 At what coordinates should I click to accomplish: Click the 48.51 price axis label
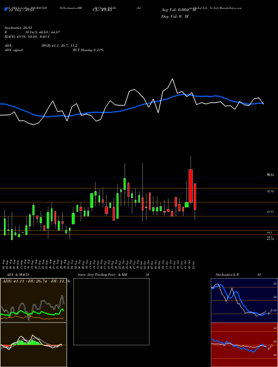pyautogui.click(x=271, y=212)
